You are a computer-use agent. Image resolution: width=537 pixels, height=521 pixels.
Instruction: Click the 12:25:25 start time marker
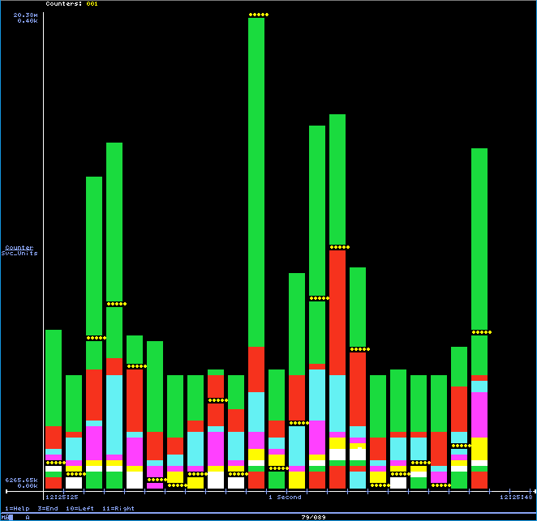coord(62,497)
